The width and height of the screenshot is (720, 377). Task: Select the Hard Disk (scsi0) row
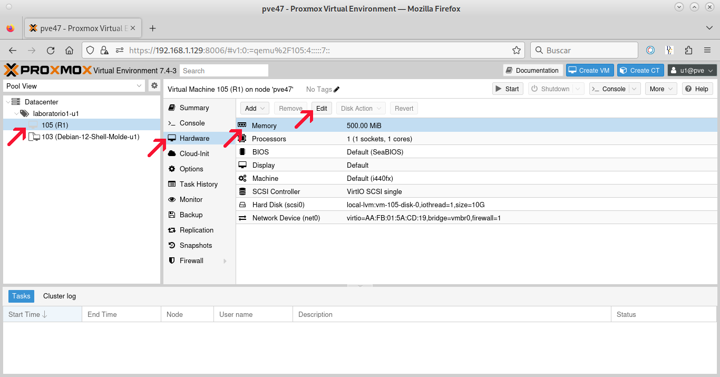point(476,205)
